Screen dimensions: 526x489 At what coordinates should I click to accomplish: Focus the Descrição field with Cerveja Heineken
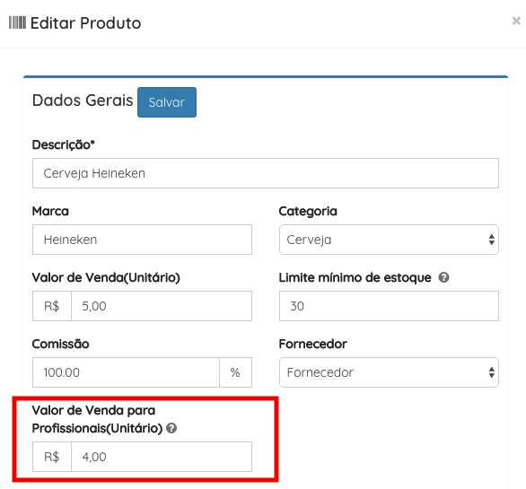coord(266,173)
